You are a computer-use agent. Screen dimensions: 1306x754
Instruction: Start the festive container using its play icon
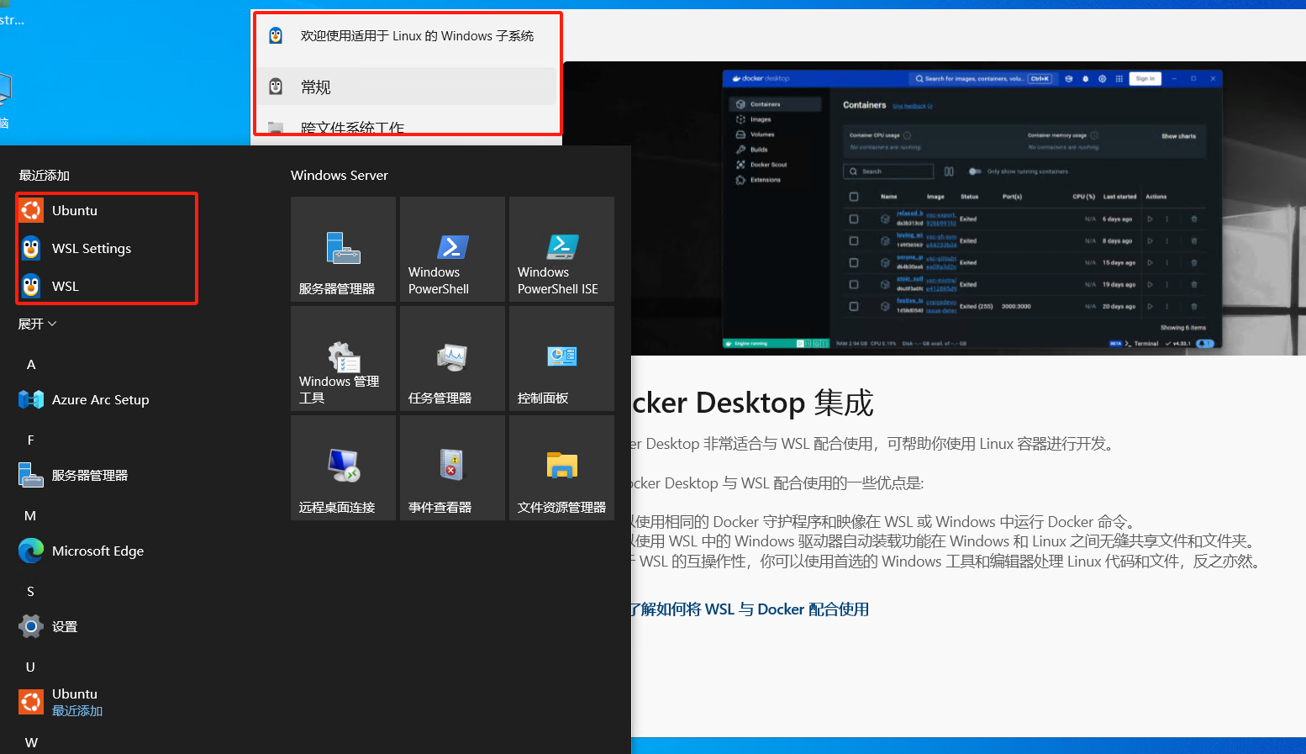pos(1151,307)
